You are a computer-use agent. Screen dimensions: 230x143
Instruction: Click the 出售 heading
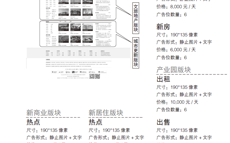(163, 122)
